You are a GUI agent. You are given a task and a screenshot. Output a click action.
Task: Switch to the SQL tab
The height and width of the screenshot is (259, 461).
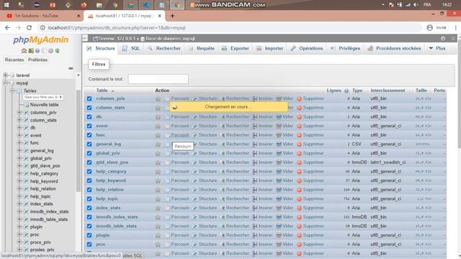click(131, 48)
